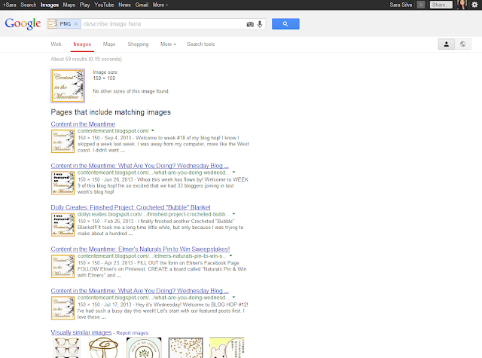The image size is (482, 358).
Task: Click thumbnail of Jul 17, 2013 result
Action: click(x=63, y=308)
